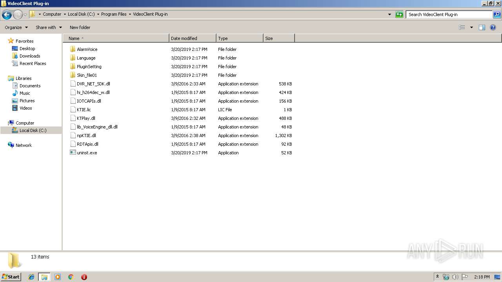Image resolution: width=502 pixels, height=282 pixels.
Task: Open the Start menu
Action: click(11, 277)
